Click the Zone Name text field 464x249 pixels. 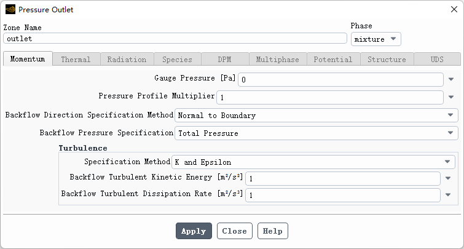tap(175, 38)
